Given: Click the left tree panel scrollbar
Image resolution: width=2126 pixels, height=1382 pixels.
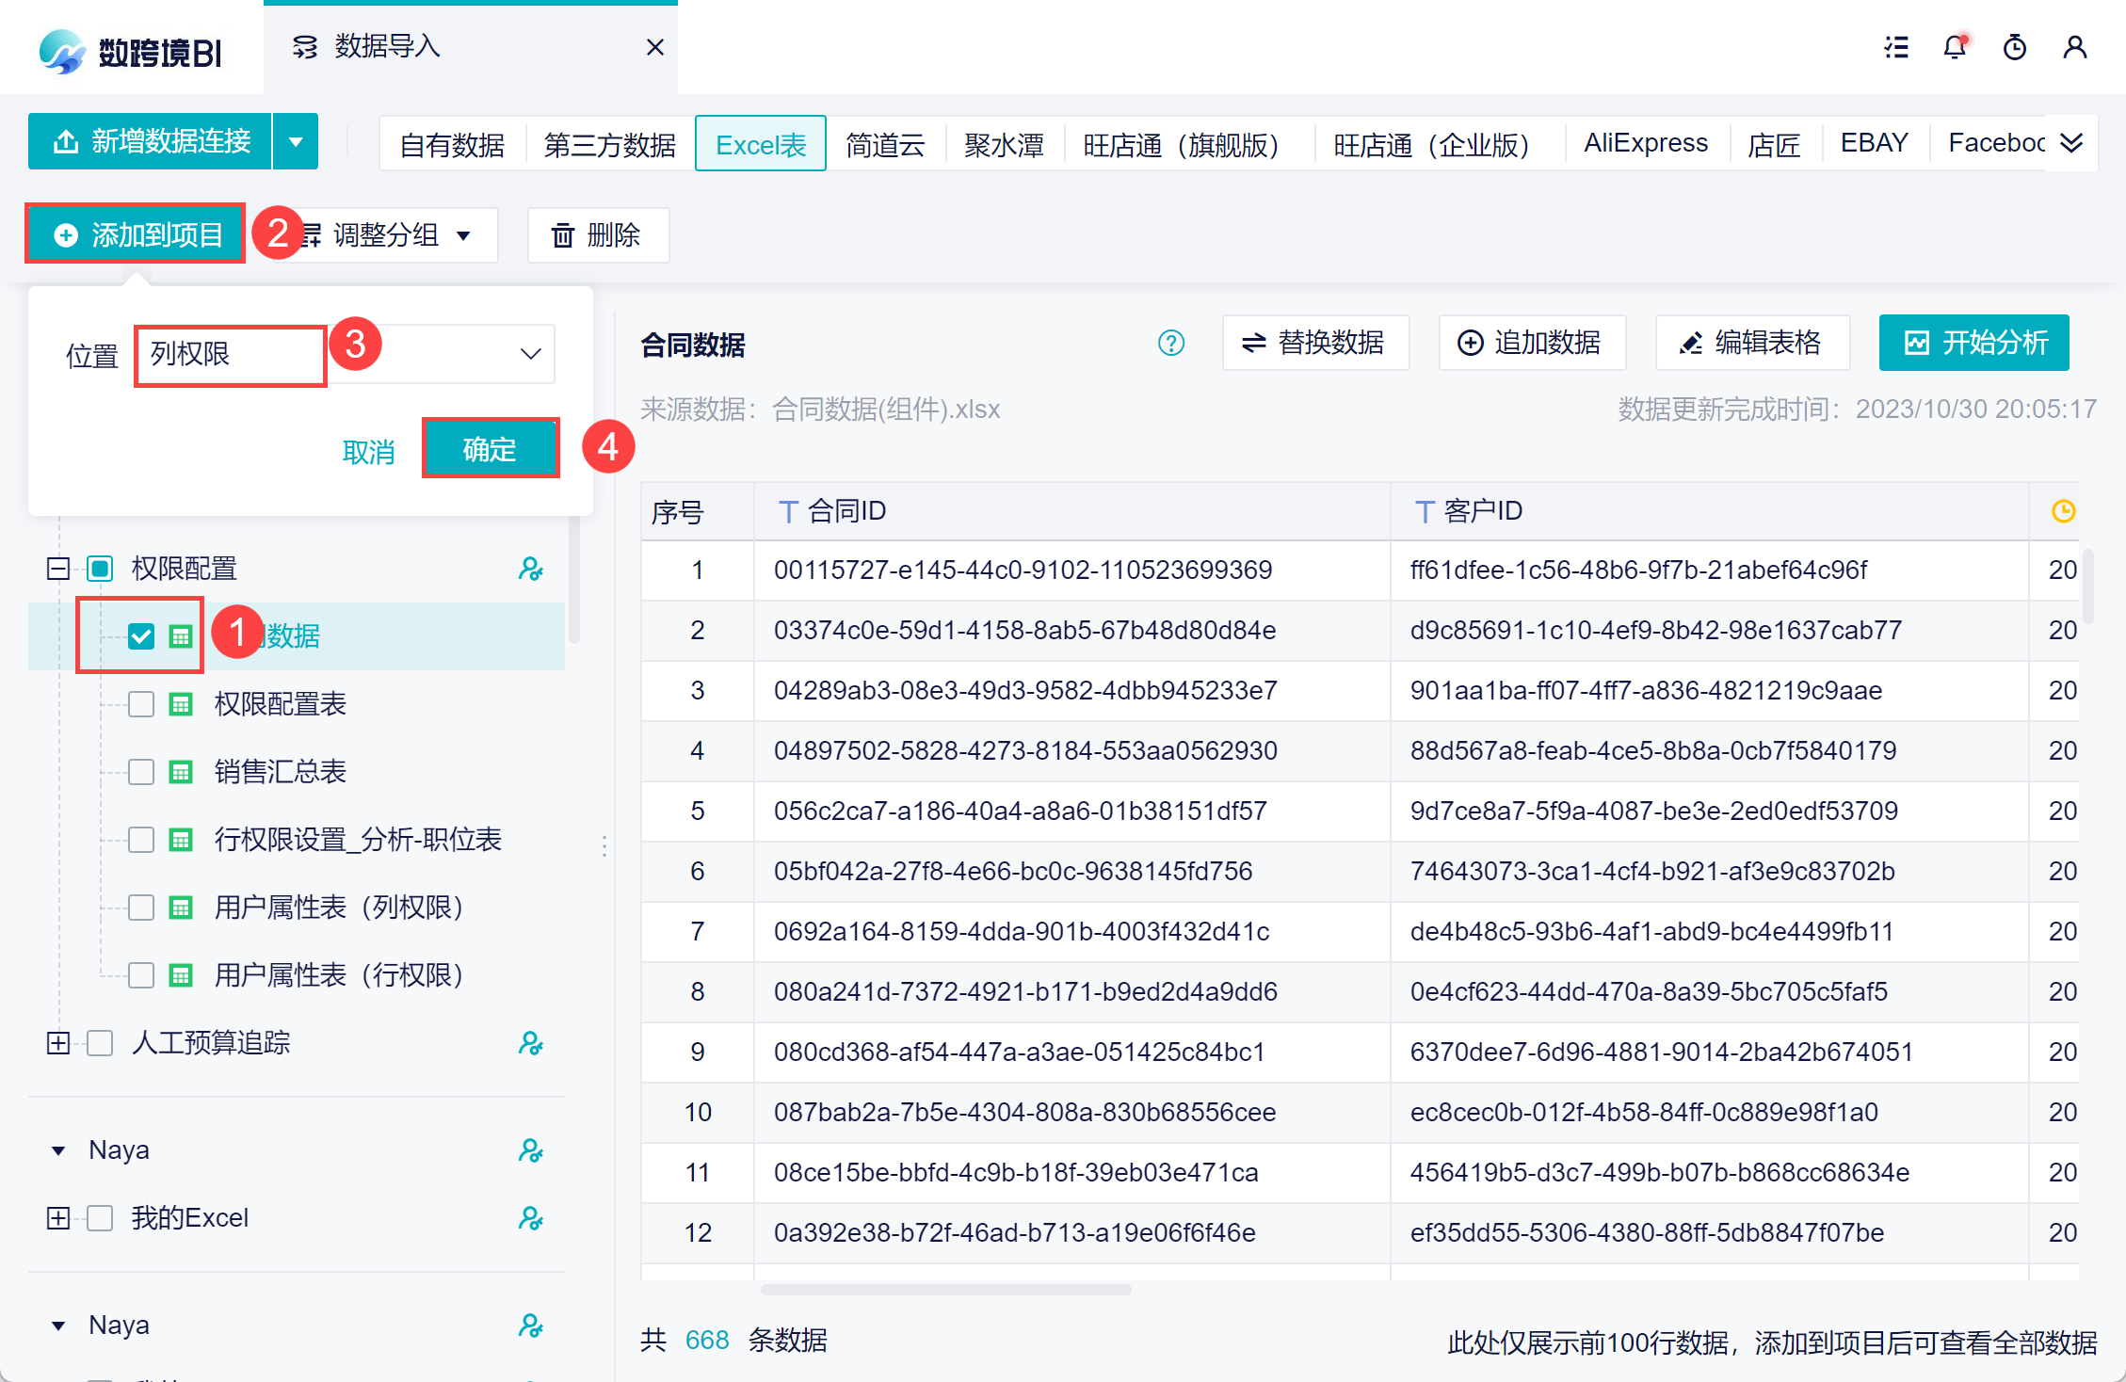Looking at the screenshot, I should pyautogui.click(x=574, y=582).
